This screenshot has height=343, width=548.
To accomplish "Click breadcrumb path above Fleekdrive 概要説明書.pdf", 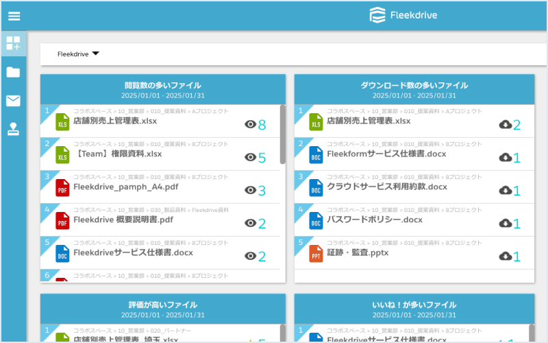I will click(x=151, y=210).
